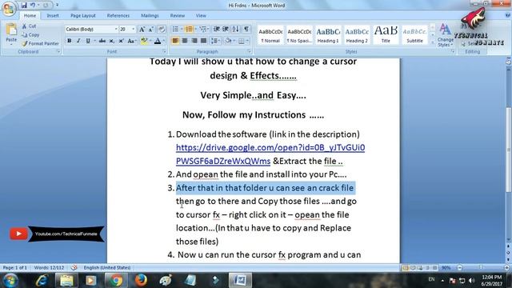Customize Quick Access Toolbar dropdown arrow

click(57, 6)
